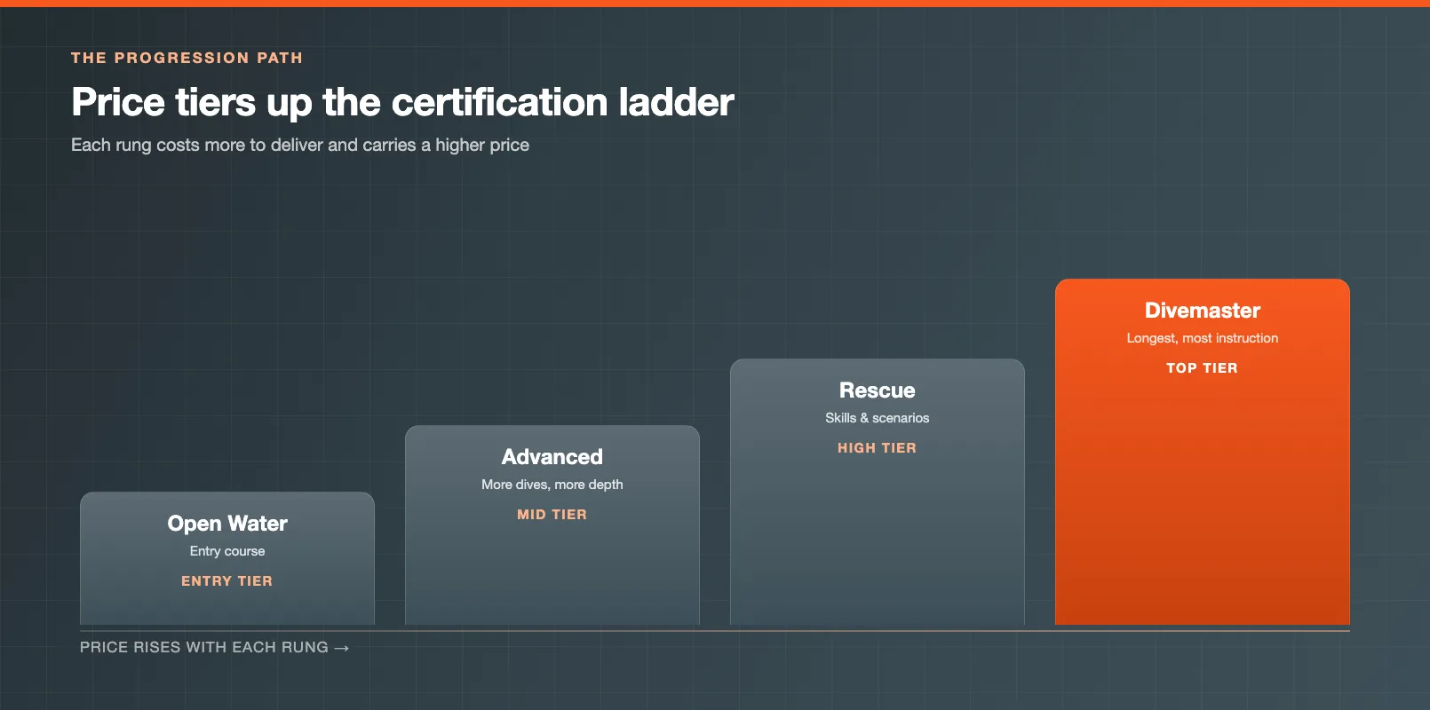
Task: Click 'Longest, most instruction' text
Action: (x=1203, y=338)
